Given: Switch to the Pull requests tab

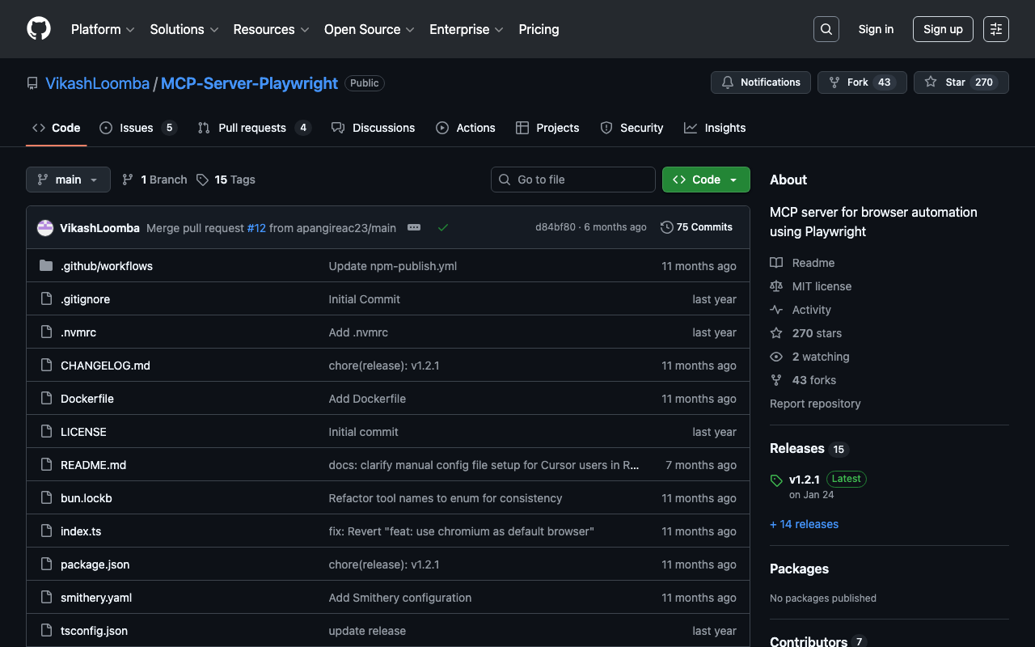Looking at the screenshot, I should coord(253,128).
